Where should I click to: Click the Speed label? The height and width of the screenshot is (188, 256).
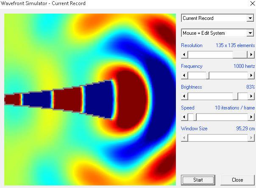(188, 108)
